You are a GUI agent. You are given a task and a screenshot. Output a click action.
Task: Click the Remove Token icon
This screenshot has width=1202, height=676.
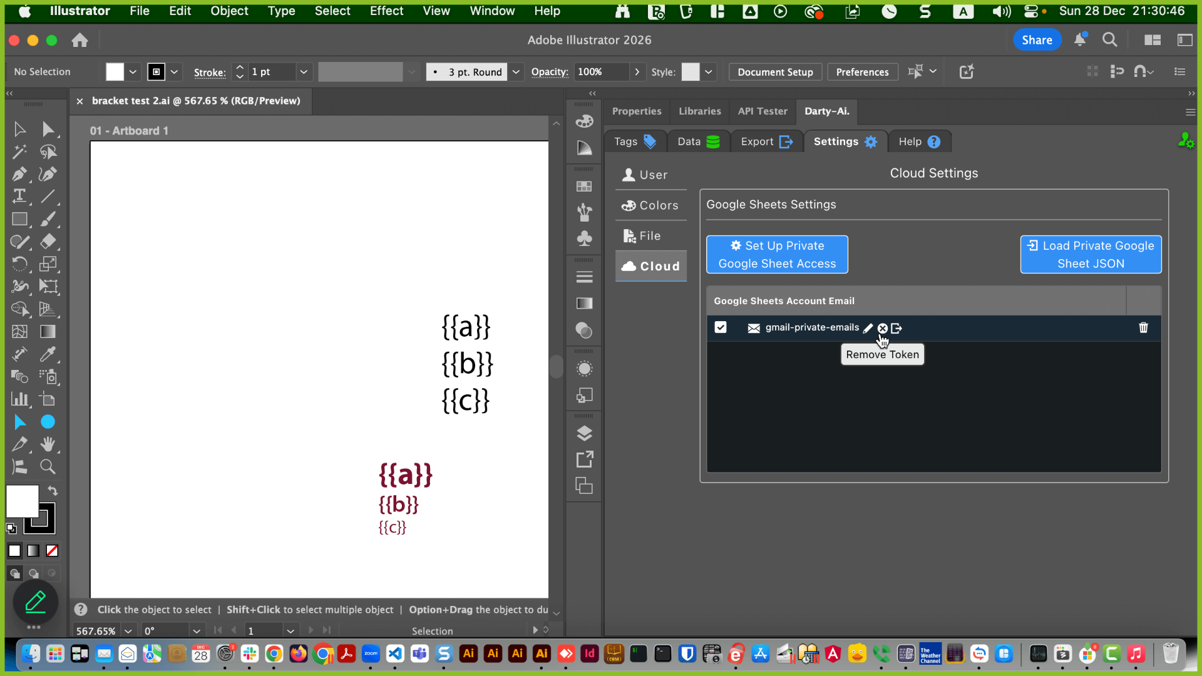(x=882, y=328)
